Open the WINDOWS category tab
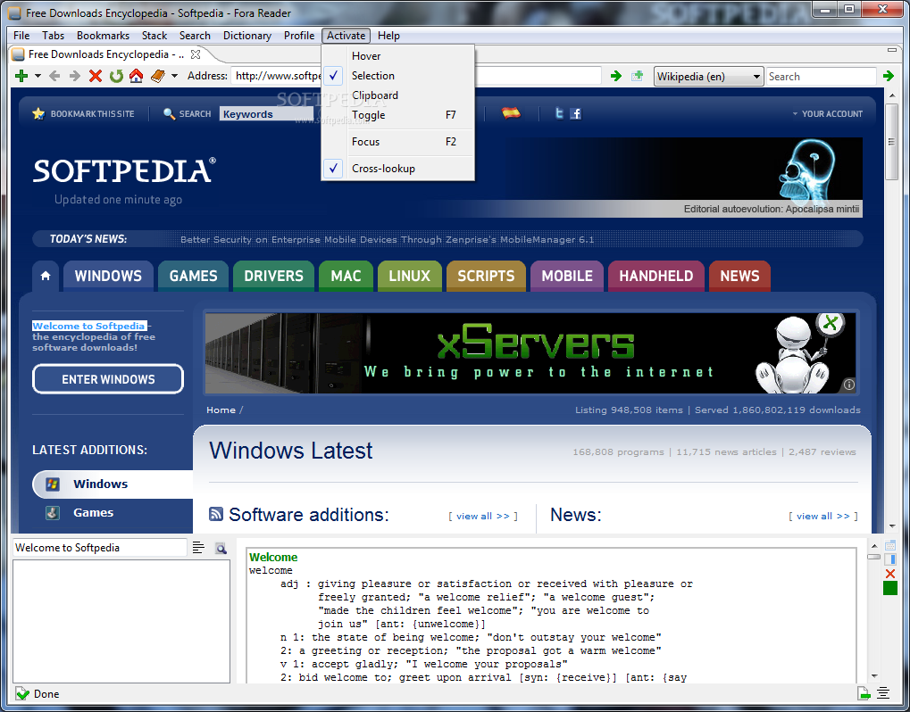The height and width of the screenshot is (712, 910). coord(108,276)
